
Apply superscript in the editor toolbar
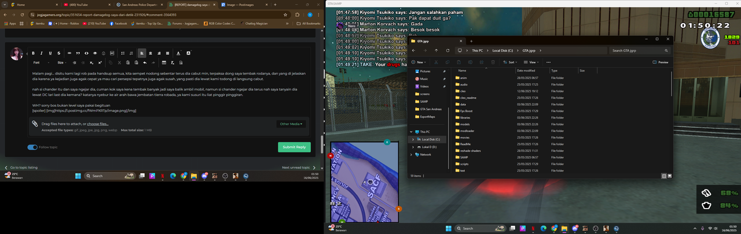[100, 62]
